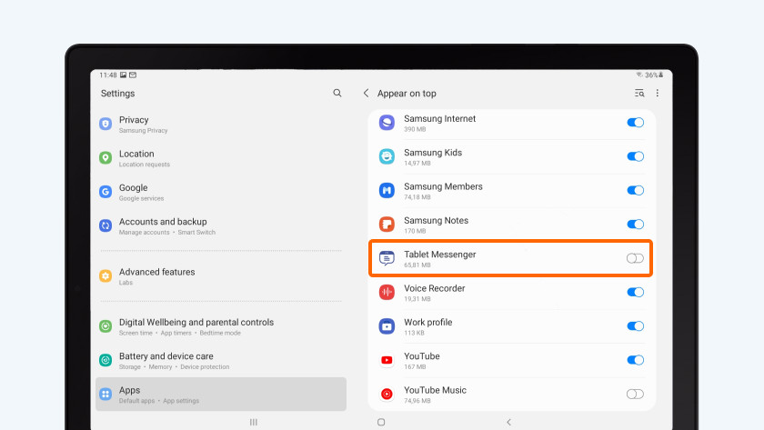Turn on YouTube Music toggle
This screenshot has width=764, height=430.
pyautogui.click(x=635, y=394)
